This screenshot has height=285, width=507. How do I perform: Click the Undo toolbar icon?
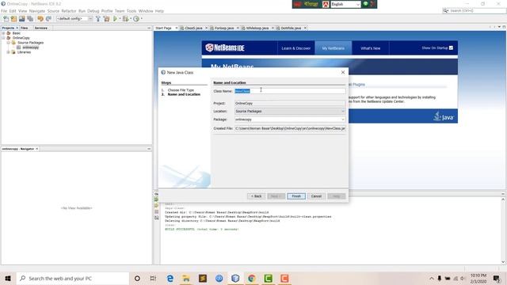40,19
